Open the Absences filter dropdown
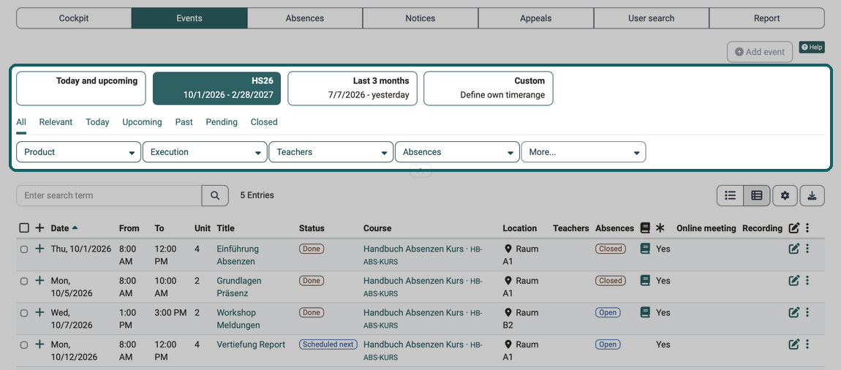This screenshot has width=841, height=370. [458, 152]
